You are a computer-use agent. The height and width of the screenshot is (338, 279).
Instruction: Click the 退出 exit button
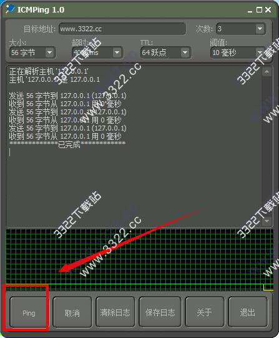[248, 312]
